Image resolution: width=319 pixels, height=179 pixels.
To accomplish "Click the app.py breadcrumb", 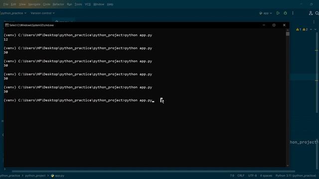I will click(58, 176).
